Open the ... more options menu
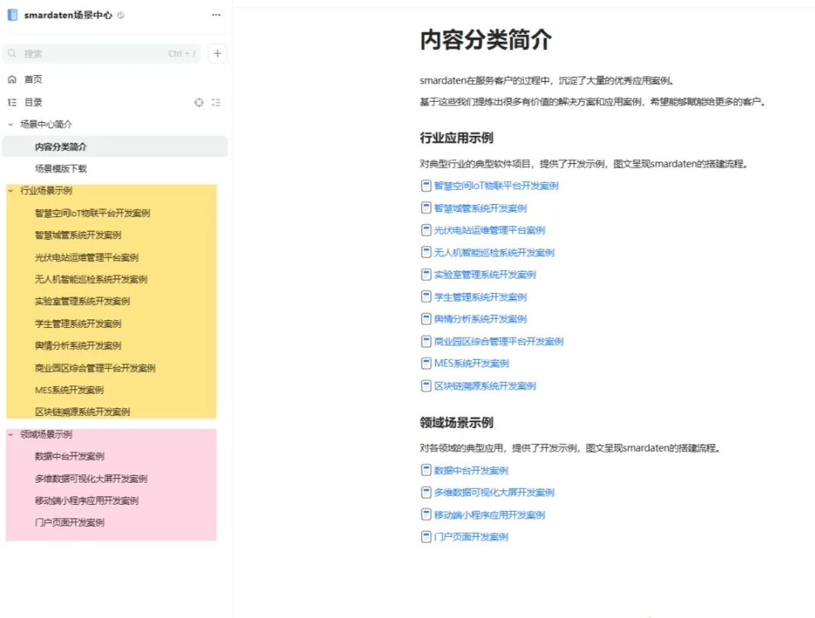This screenshot has width=815, height=618. [x=216, y=14]
